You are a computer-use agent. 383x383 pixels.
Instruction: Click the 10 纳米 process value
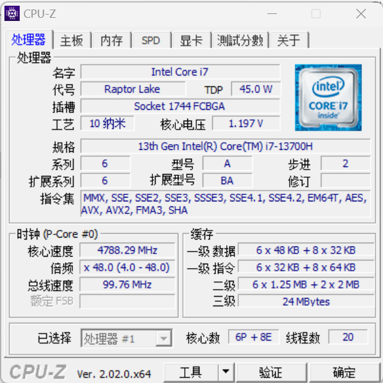107,123
